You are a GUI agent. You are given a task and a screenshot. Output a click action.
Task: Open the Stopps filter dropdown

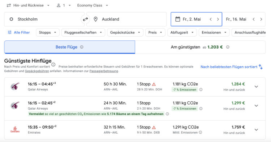pyautogui.click(x=48, y=32)
